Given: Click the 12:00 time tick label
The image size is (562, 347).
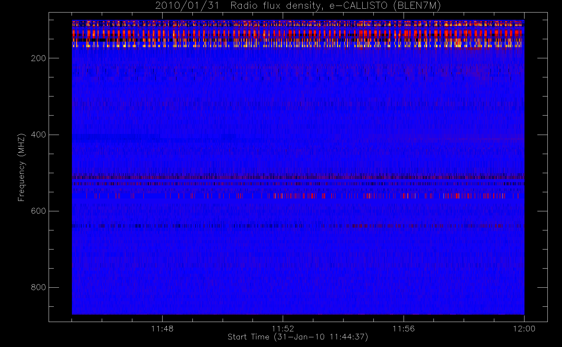Looking at the screenshot, I should click(x=524, y=329).
